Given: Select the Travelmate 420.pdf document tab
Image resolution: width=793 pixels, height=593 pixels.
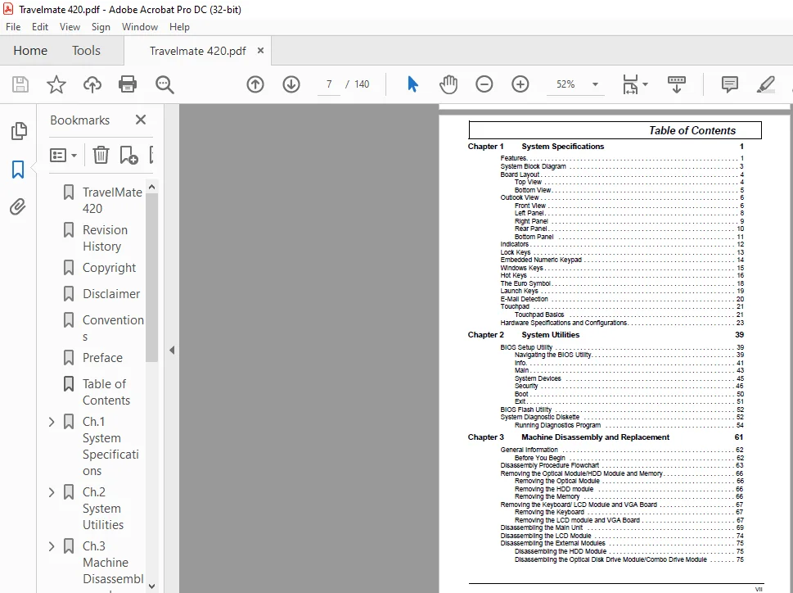Looking at the screenshot, I should (x=198, y=51).
